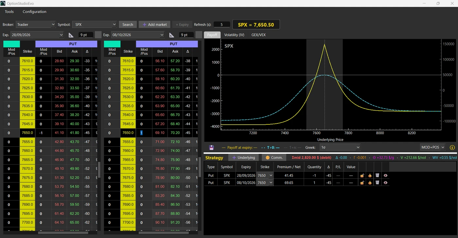The image size is (458, 238).
Task: Open the strike dropdown for the 28/09/2026 leg
Action: pos(265,175)
